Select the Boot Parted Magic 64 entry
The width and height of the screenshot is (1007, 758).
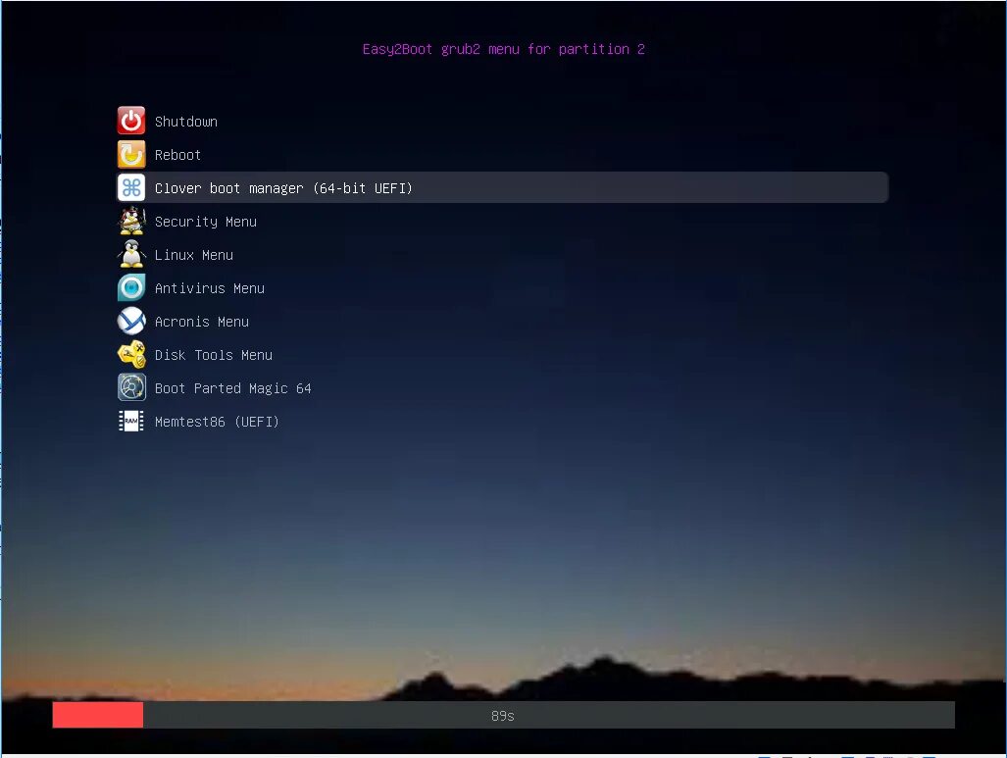point(233,388)
